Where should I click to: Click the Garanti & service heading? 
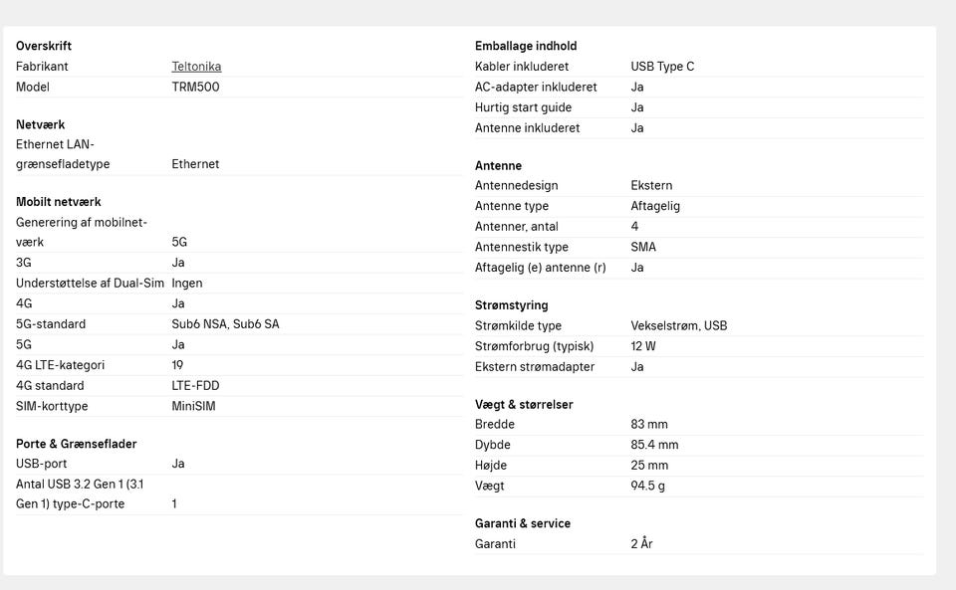click(x=523, y=523)
